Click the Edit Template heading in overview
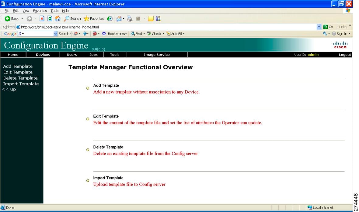This screenshot has height=212, width=359. 106,116
